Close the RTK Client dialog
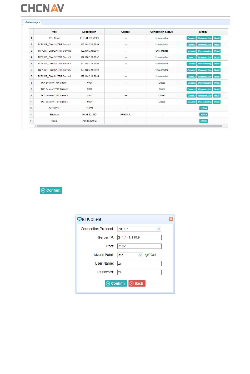 (x=171, y=219)
